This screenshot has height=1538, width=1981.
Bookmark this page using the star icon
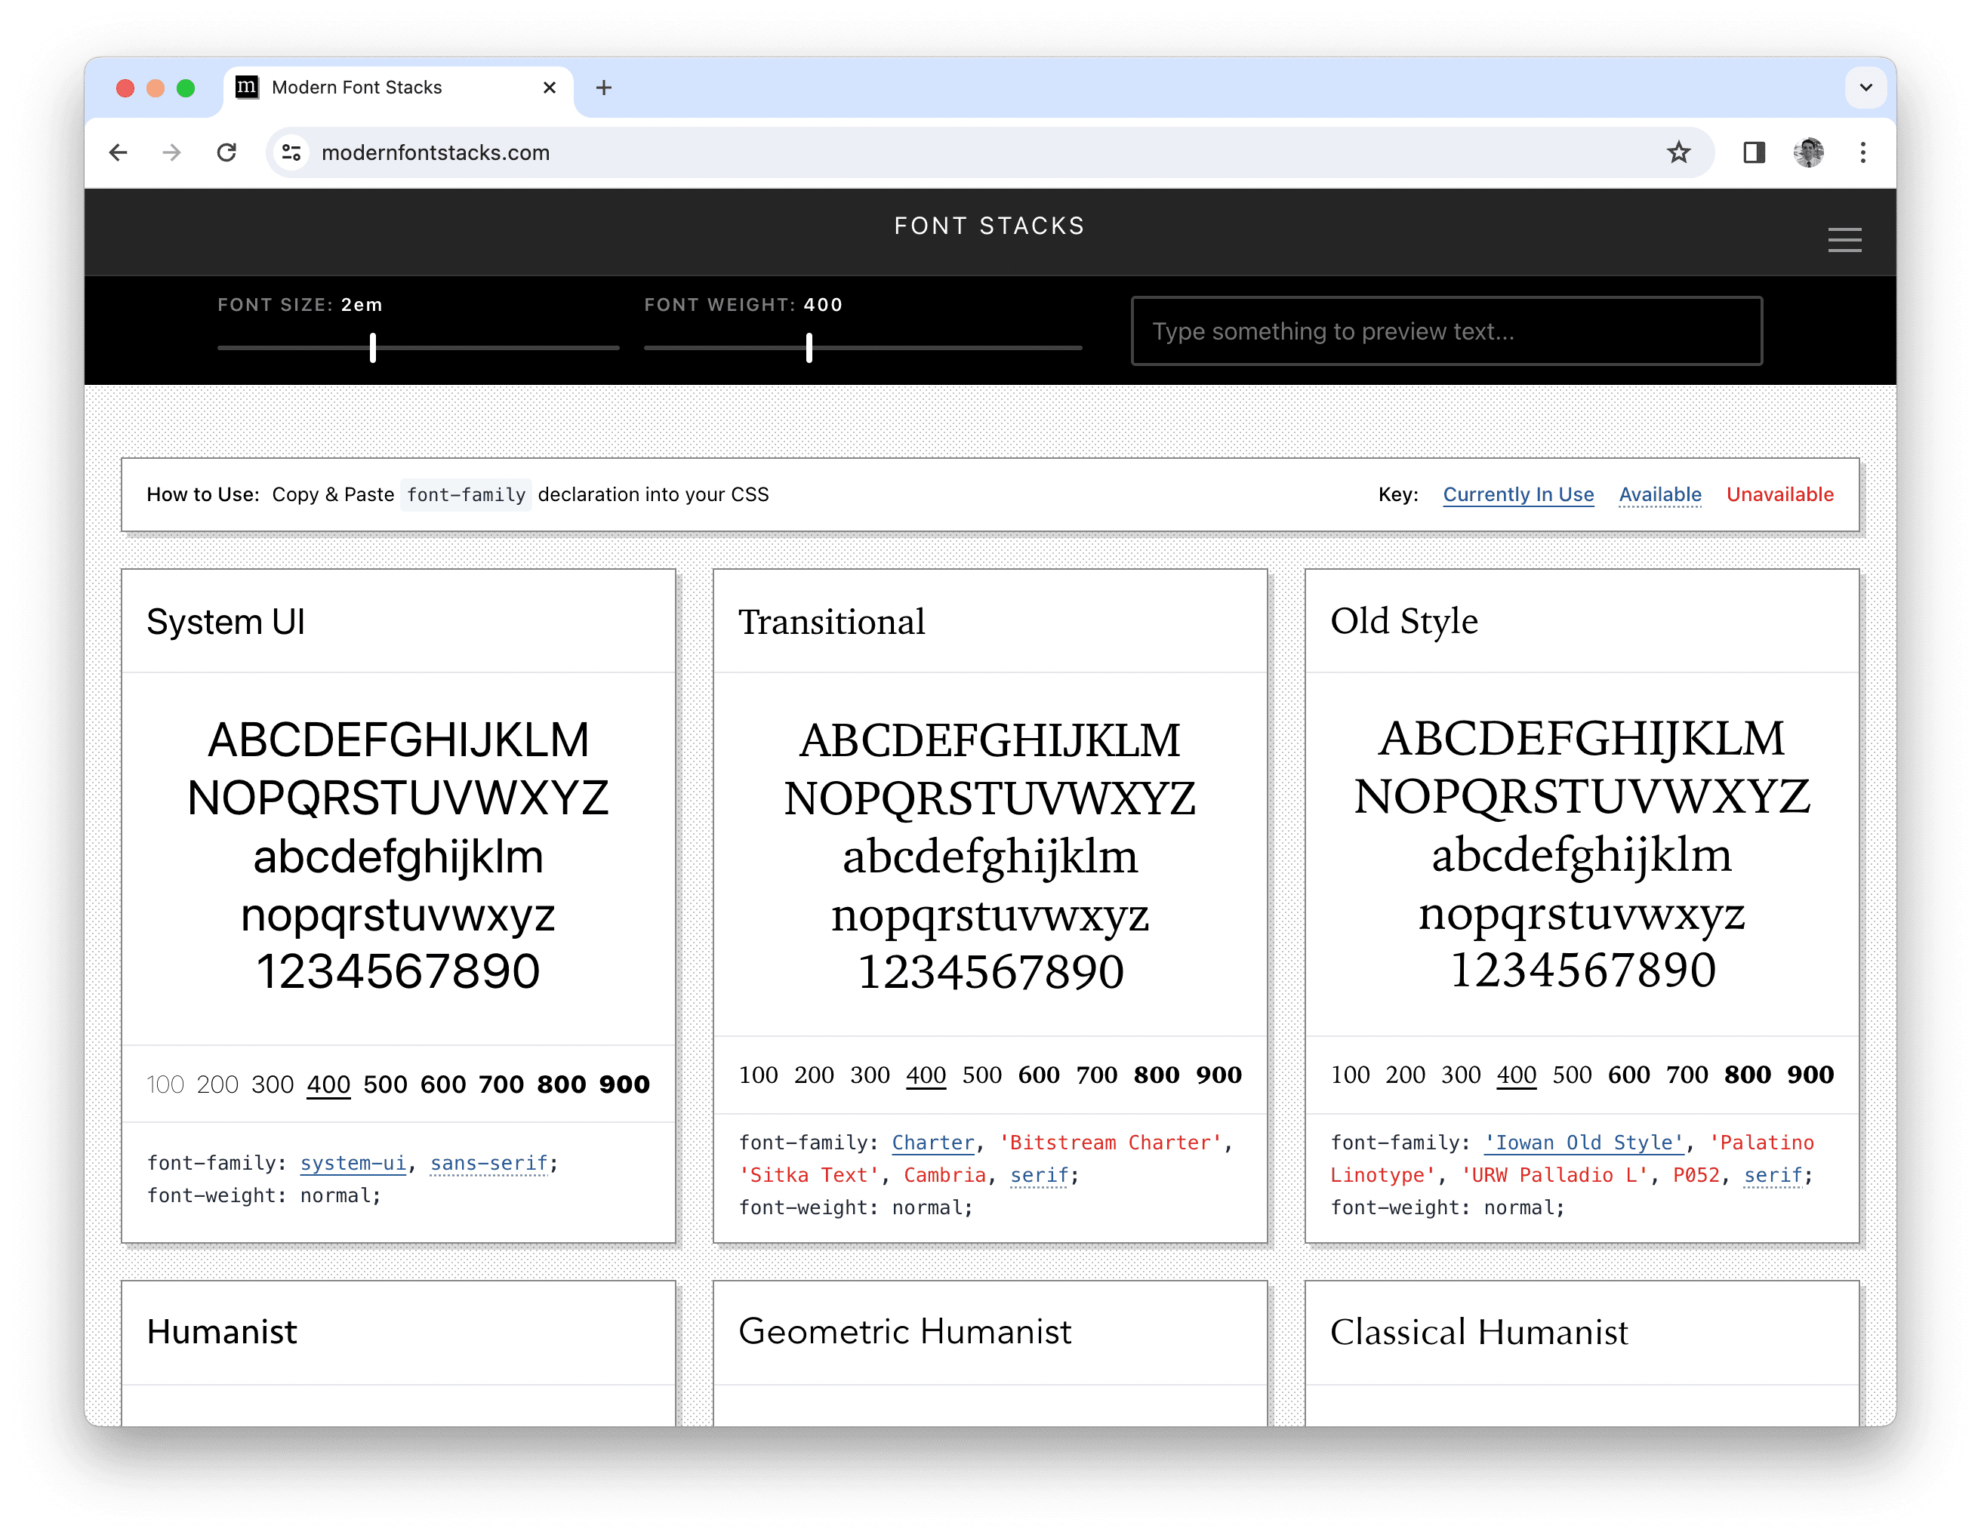[1680, 152]
